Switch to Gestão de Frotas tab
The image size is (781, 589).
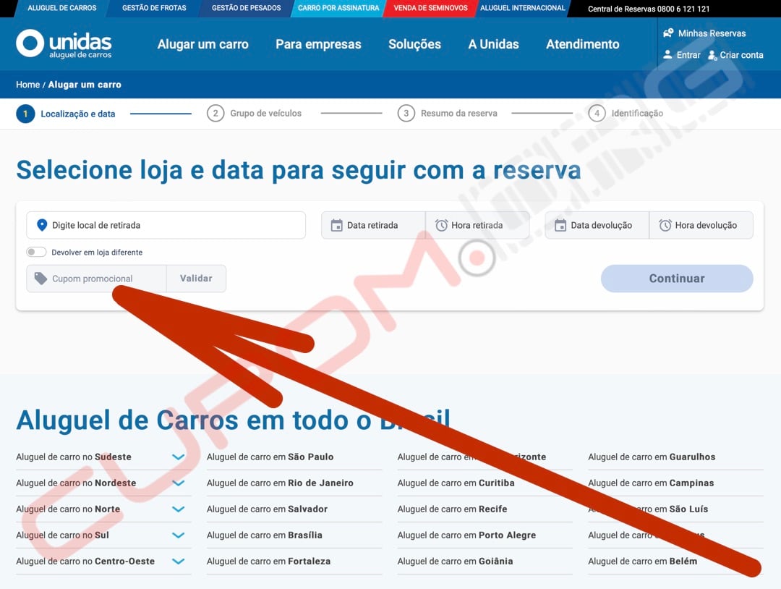154,8
